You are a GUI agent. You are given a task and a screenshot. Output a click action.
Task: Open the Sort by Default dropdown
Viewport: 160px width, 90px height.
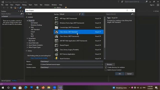(x=68, y=14)
